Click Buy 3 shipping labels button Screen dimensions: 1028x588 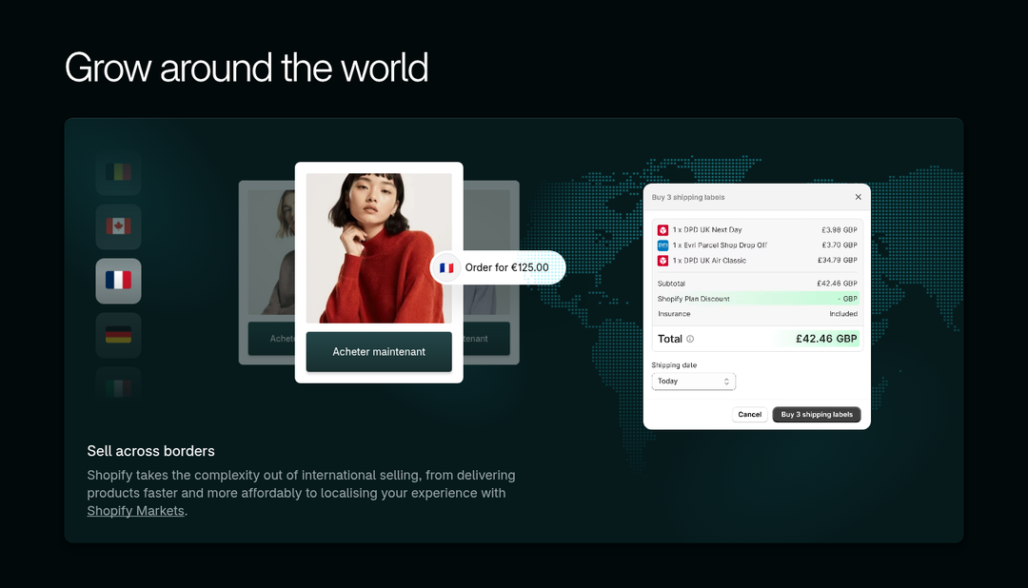[817, 414]
